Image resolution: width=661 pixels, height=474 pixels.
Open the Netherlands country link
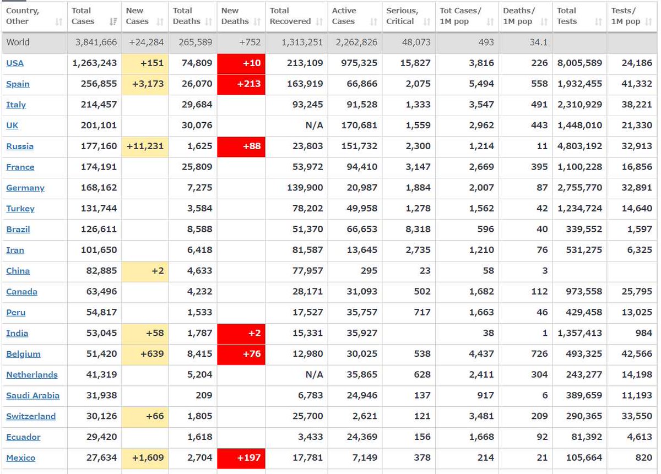point(32,375)
